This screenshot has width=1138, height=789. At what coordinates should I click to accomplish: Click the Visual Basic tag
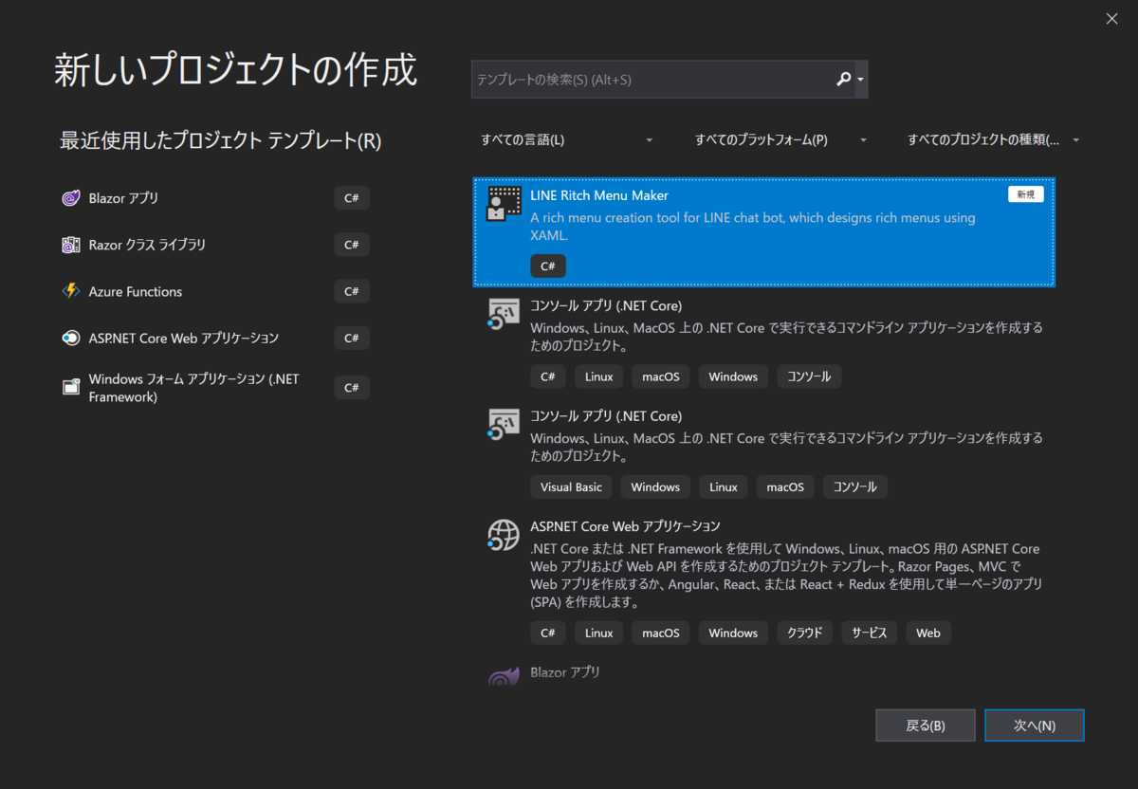[x=571, y=486]
